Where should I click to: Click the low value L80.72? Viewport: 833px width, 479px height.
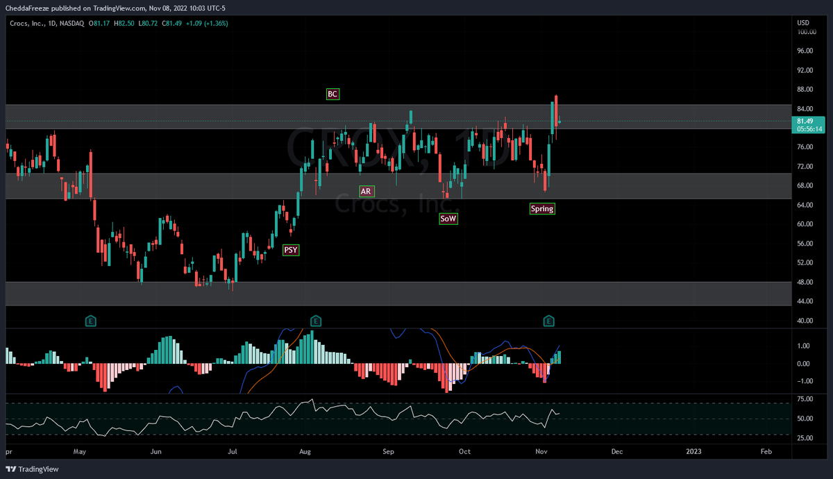point(149,24)
